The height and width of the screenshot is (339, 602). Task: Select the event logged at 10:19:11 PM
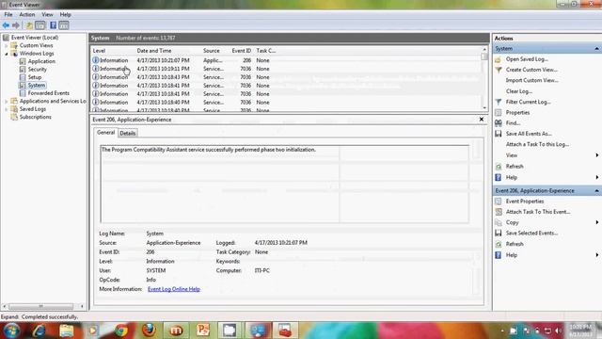(286, 69)
